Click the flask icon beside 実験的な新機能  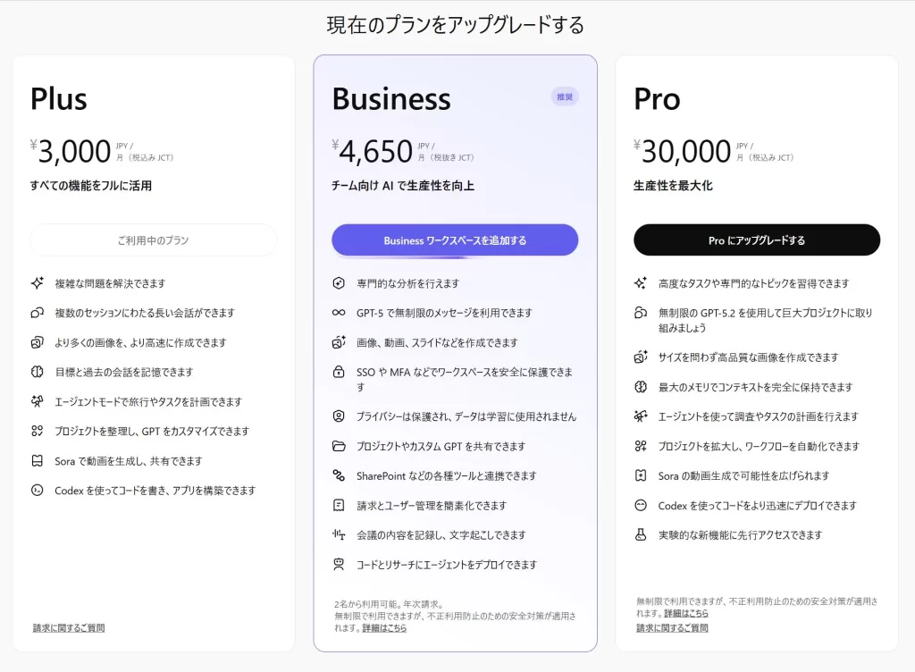[642, 535]
